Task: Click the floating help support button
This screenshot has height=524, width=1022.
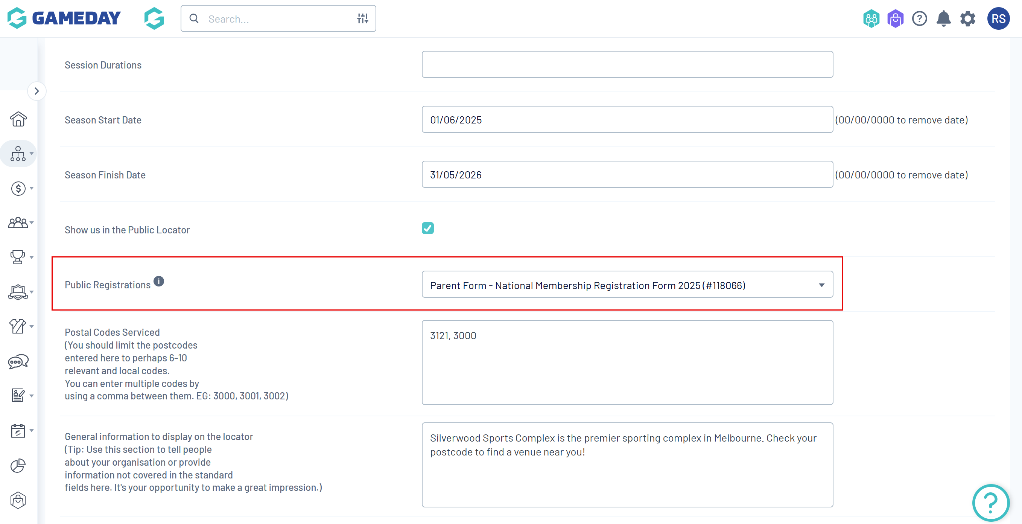Action: 991,503
